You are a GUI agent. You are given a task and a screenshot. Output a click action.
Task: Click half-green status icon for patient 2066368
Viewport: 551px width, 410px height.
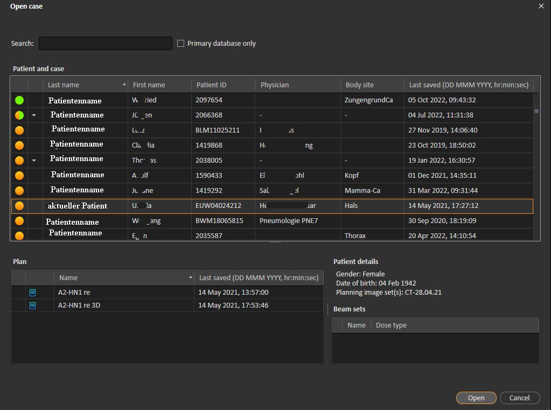pyautogui.click(x=19, y=115)
